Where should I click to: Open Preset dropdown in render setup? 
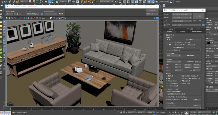tap(181, 18)
